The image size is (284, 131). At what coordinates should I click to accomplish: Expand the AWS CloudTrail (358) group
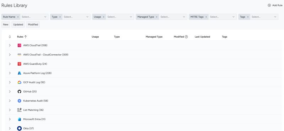pyautogui.click(x=10, y=45)
